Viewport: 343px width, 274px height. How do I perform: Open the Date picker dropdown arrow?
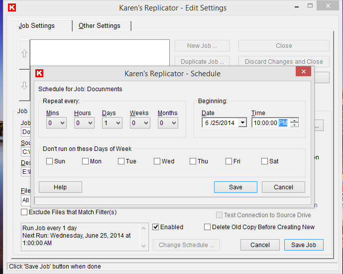[242, 123]
